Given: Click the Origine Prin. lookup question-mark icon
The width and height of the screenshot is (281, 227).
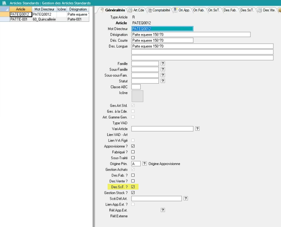Looking at the screenshot, I should point(144,164).
